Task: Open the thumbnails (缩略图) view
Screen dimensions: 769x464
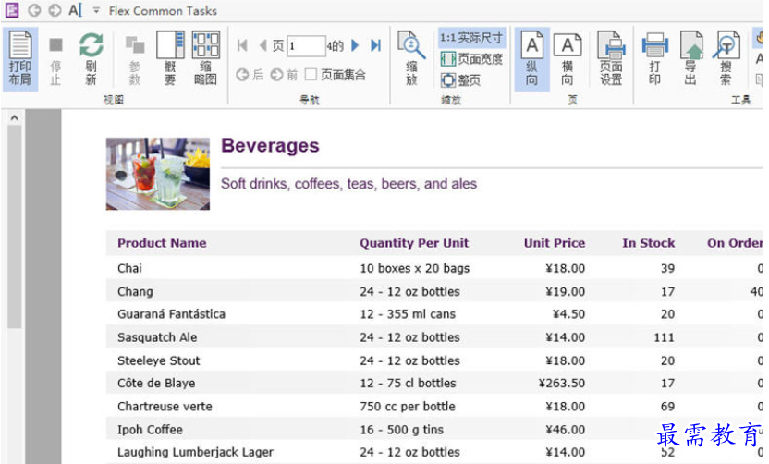Action: (205, 59)
